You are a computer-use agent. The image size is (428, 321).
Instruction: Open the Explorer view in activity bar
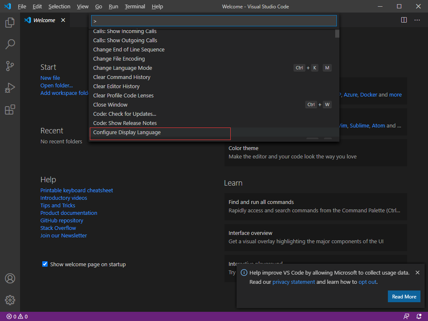pos(10,23)
